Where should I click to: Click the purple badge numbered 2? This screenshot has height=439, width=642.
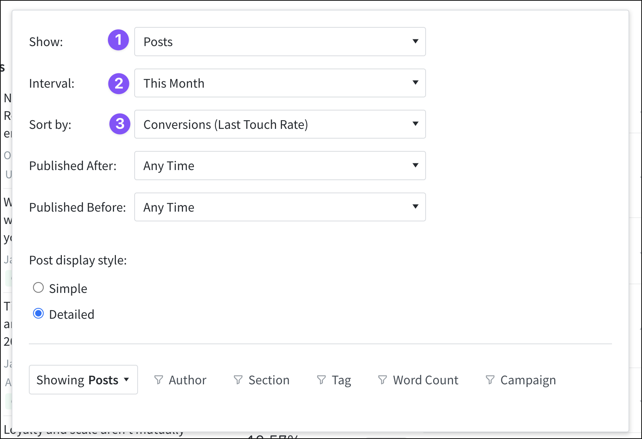(x=118, y=84)
